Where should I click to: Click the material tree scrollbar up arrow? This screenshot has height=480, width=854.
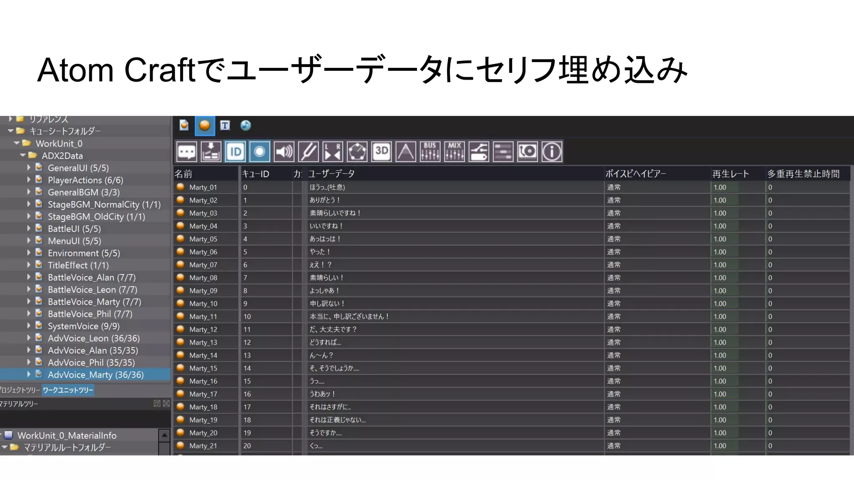point(164,435)
